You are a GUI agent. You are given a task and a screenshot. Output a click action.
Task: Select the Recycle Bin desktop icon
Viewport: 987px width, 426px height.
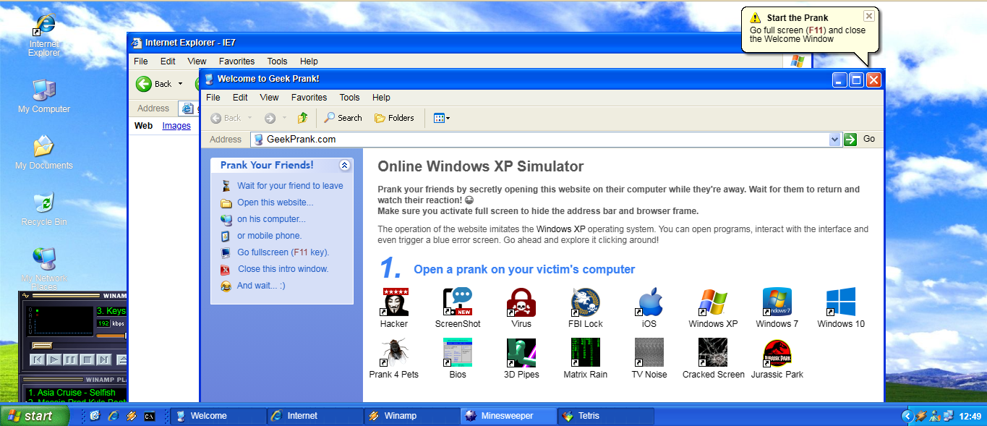pyautogui.click(x=44, y=208)
